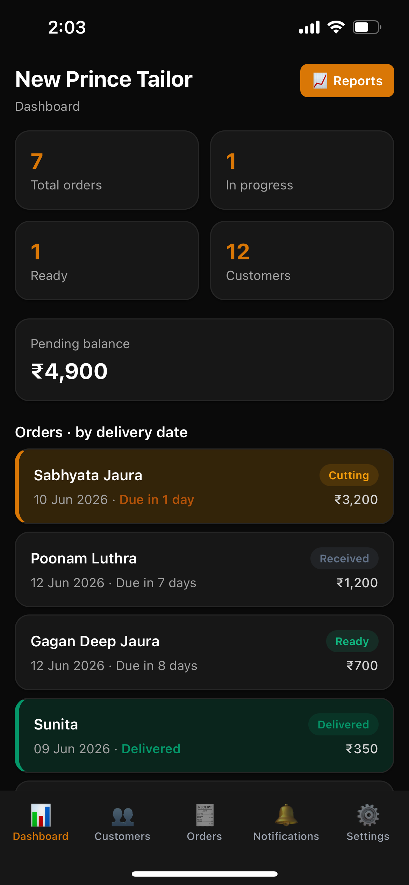Select the In progress card
Image resolution: width=409 pixels, height=885 pixels.
302,170
